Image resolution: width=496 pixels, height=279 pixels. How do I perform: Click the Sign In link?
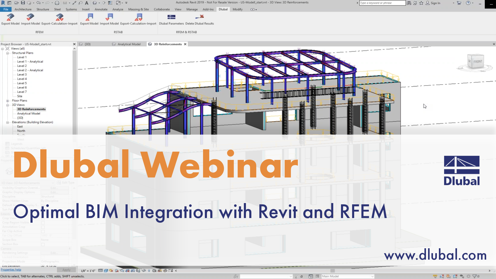(x=435, y=3)
